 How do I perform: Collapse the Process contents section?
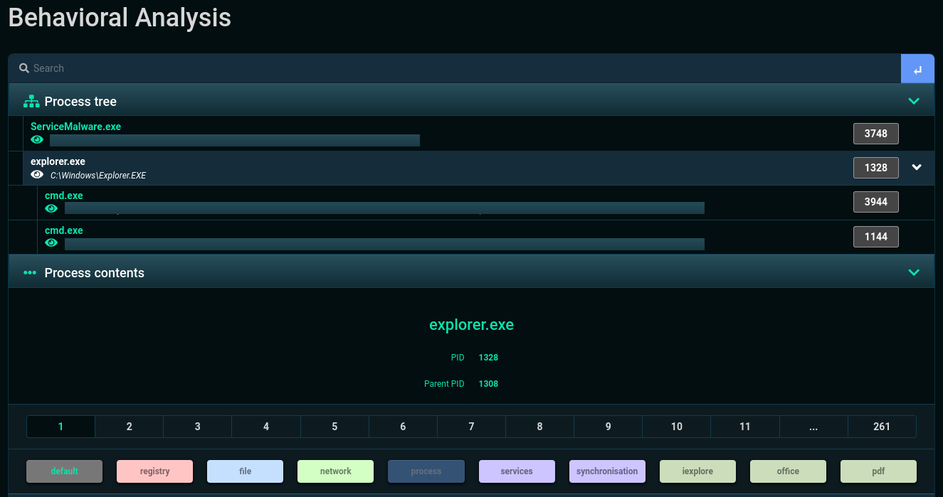914,272
